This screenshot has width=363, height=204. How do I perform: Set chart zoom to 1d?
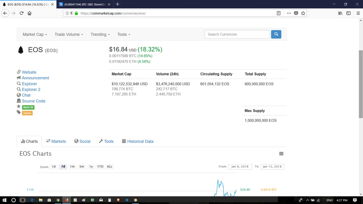point(54,167)
